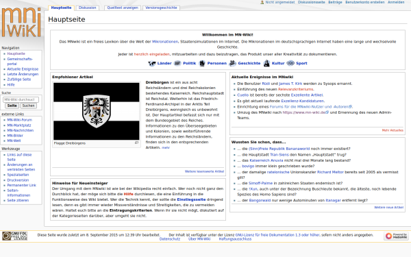Switch to the Hauptseite tab

[x=61, y=8]
